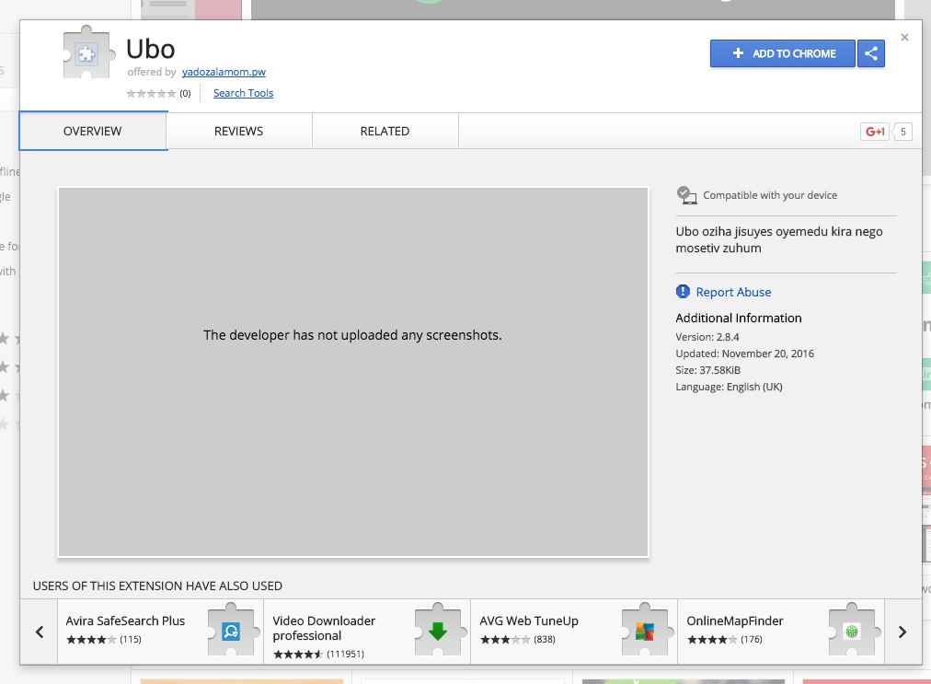Image resolution: width=931 pixels, height=684 pixels.
Task: Open the AVG Web TuneUp title
Action: [x=529, y=620]
